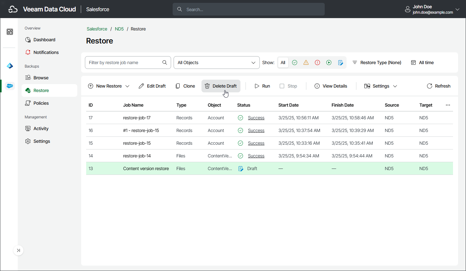Open the All time date filter

pos(423,63)
